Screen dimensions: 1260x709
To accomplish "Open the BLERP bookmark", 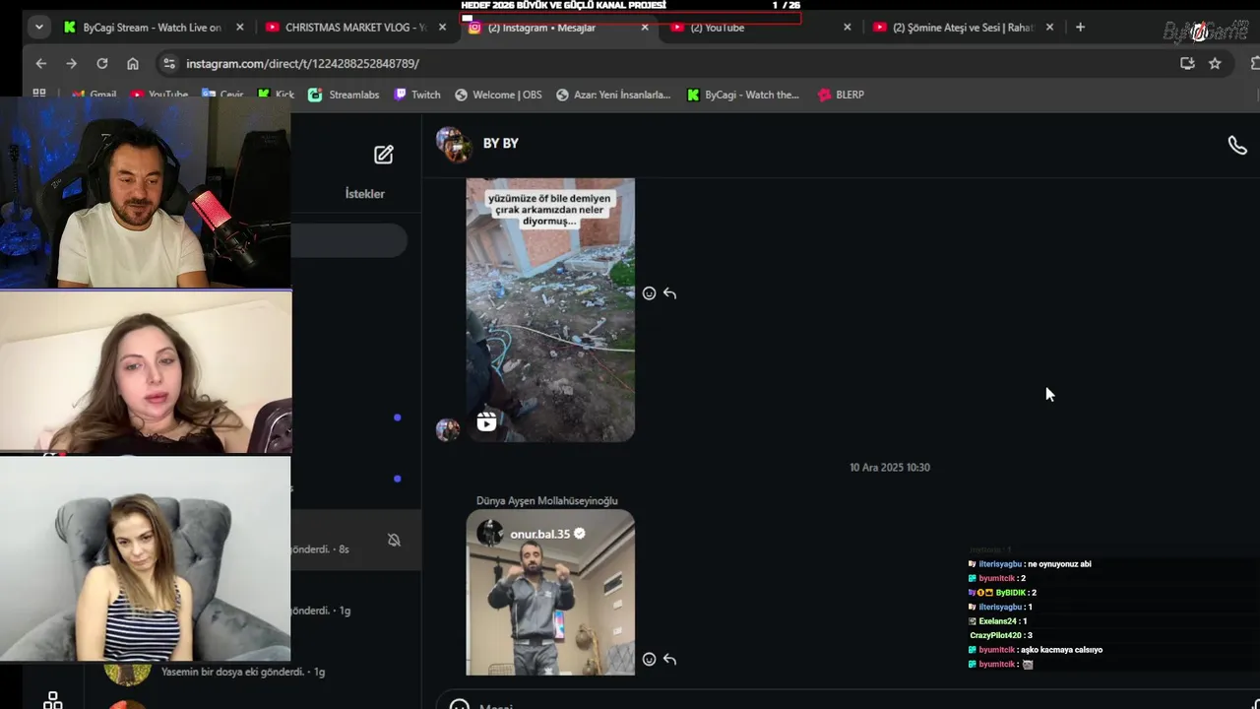I will point(841,95).
